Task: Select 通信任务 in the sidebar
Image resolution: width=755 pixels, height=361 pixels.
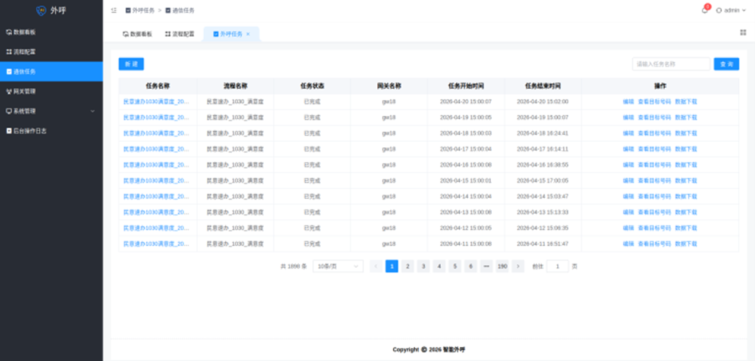Action: click(x=51, y=71)
